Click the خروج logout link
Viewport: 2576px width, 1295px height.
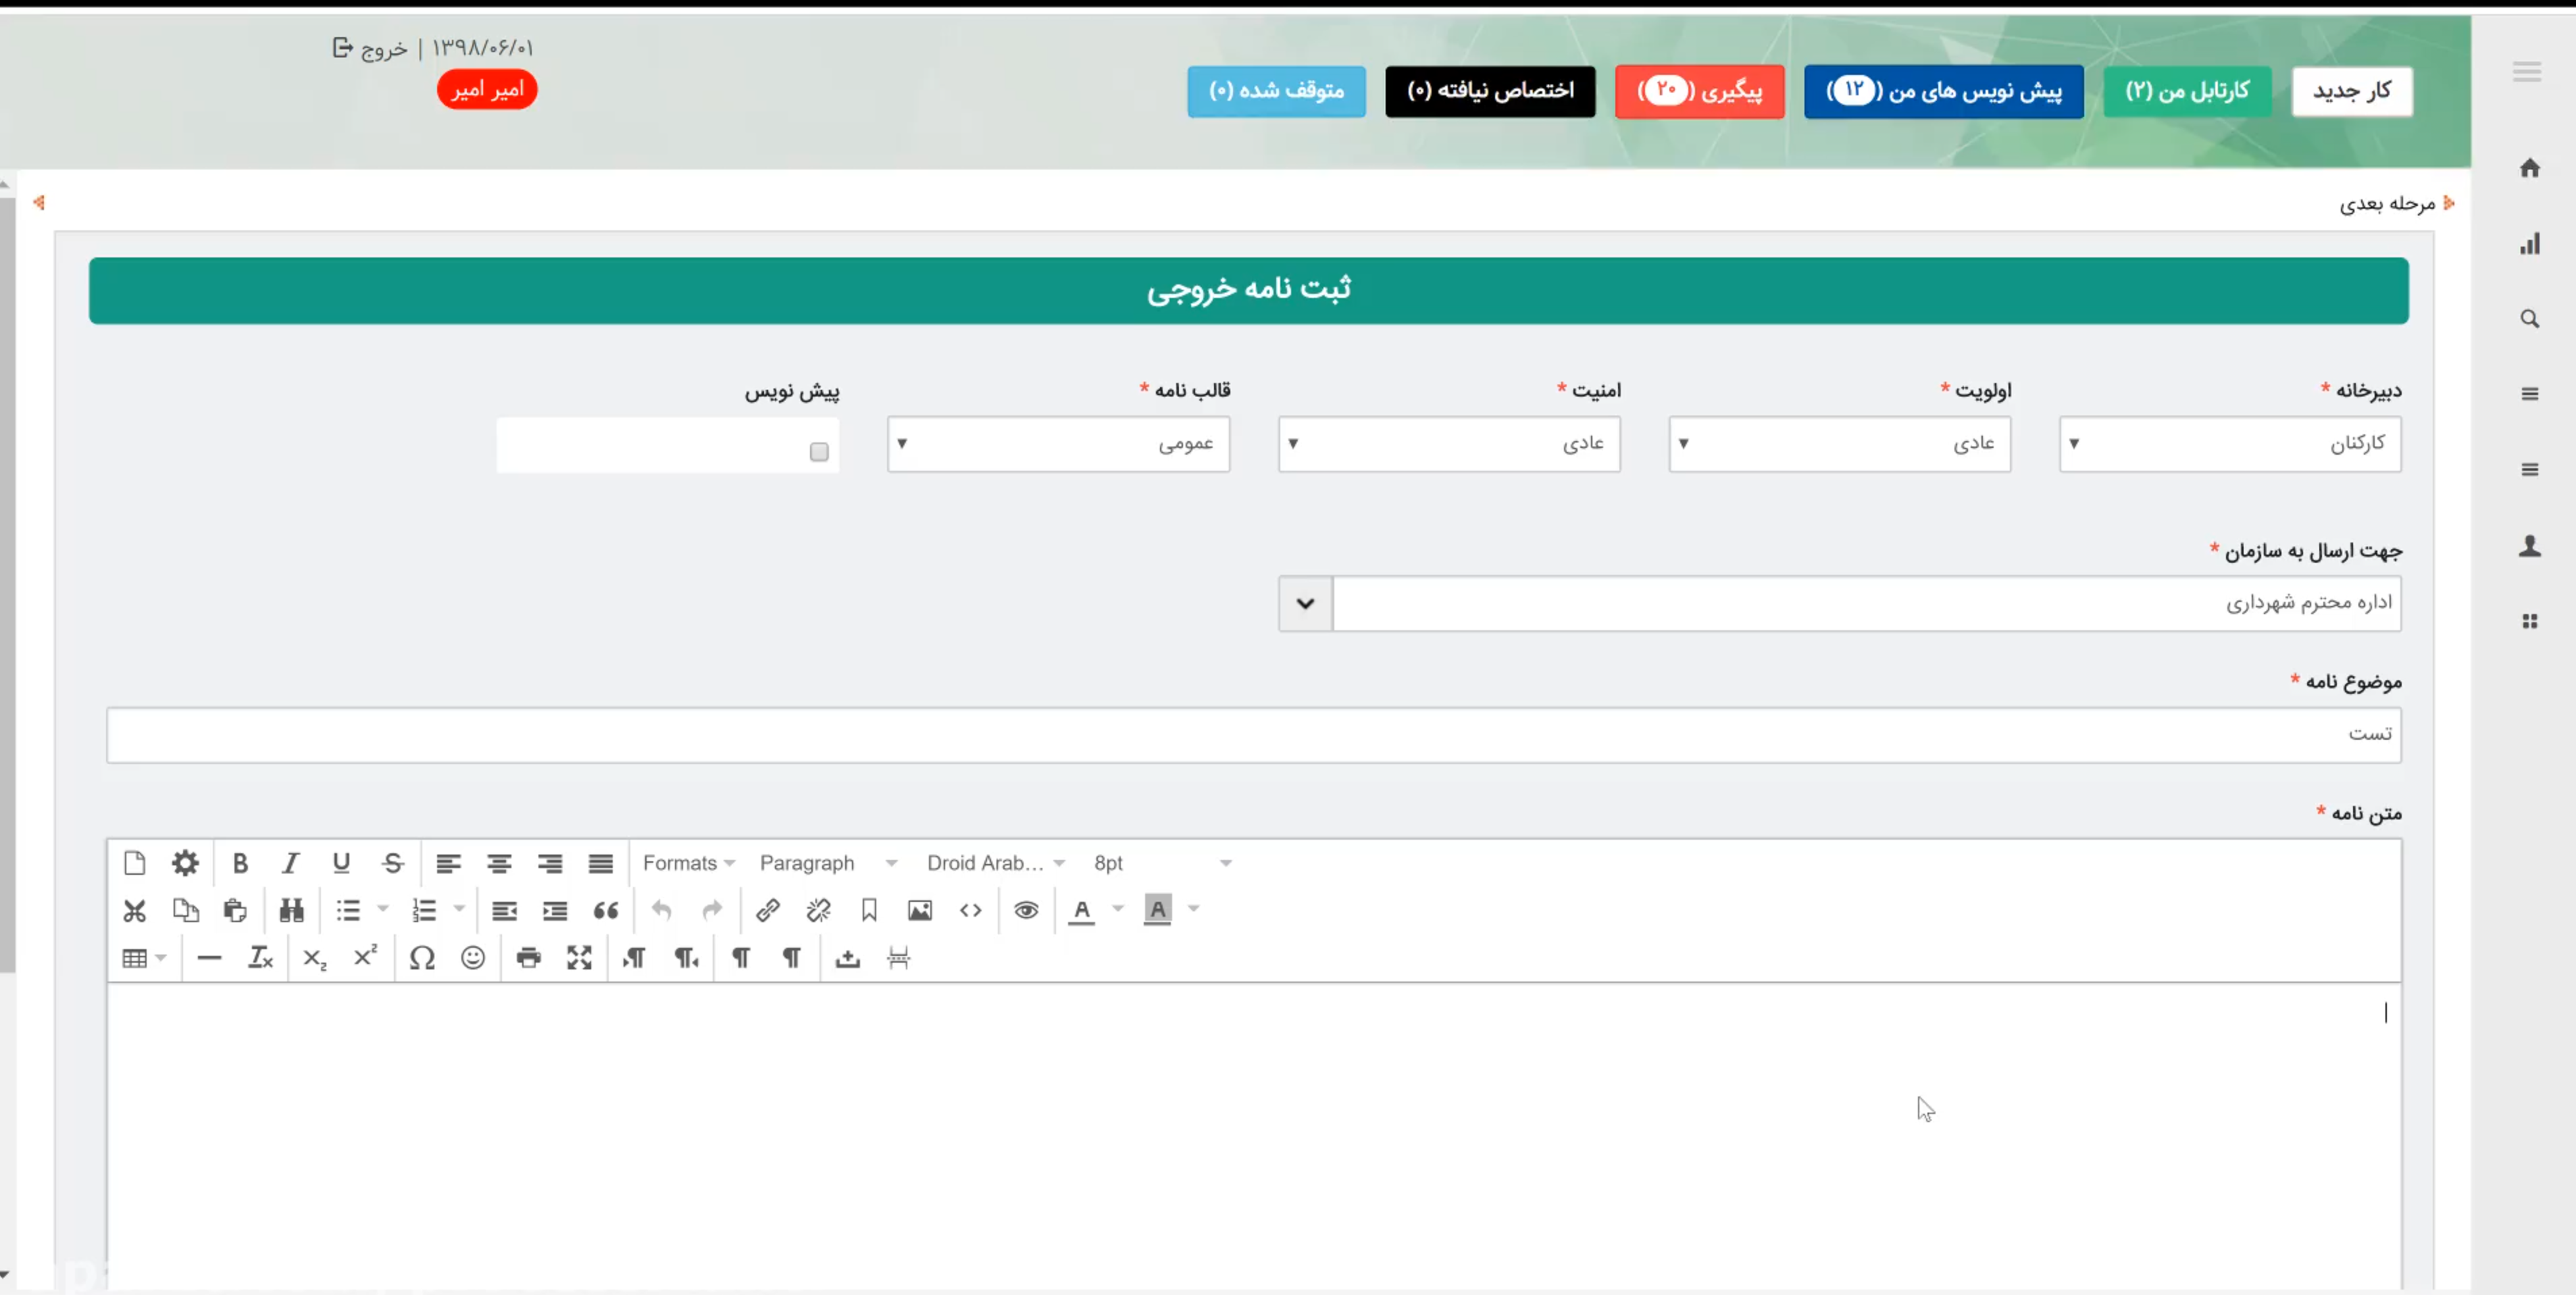pyautogui.click(x=370, y=48)
